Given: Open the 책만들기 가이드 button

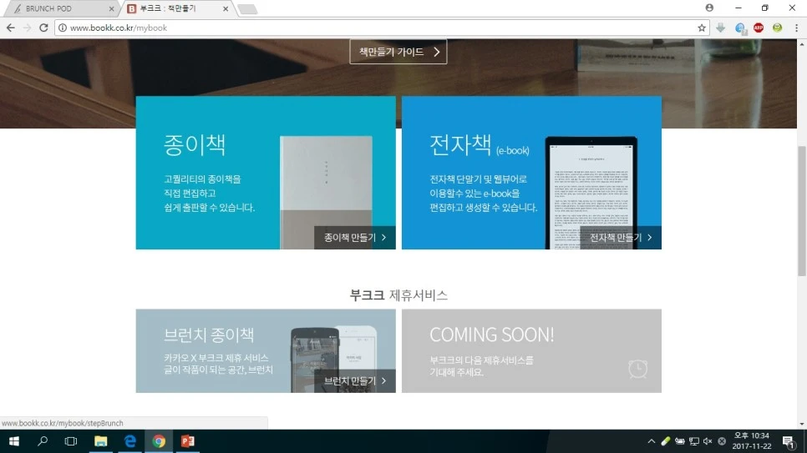Looking at the screenshot, I should pos(398,52).
